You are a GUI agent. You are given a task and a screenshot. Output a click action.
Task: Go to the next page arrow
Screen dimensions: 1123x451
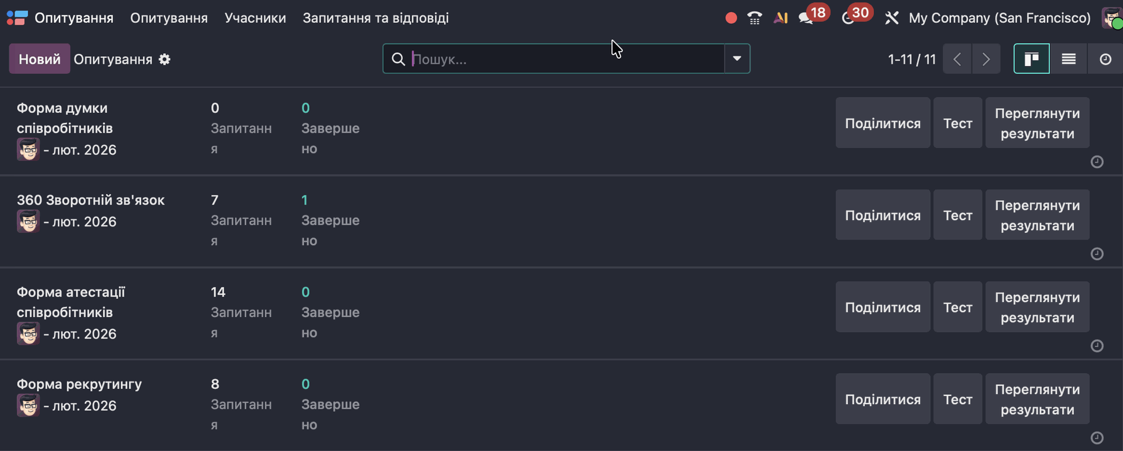(986, 59)
